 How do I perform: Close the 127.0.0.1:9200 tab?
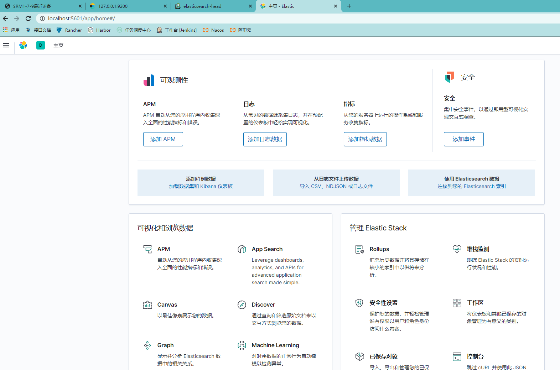(165, 6)
